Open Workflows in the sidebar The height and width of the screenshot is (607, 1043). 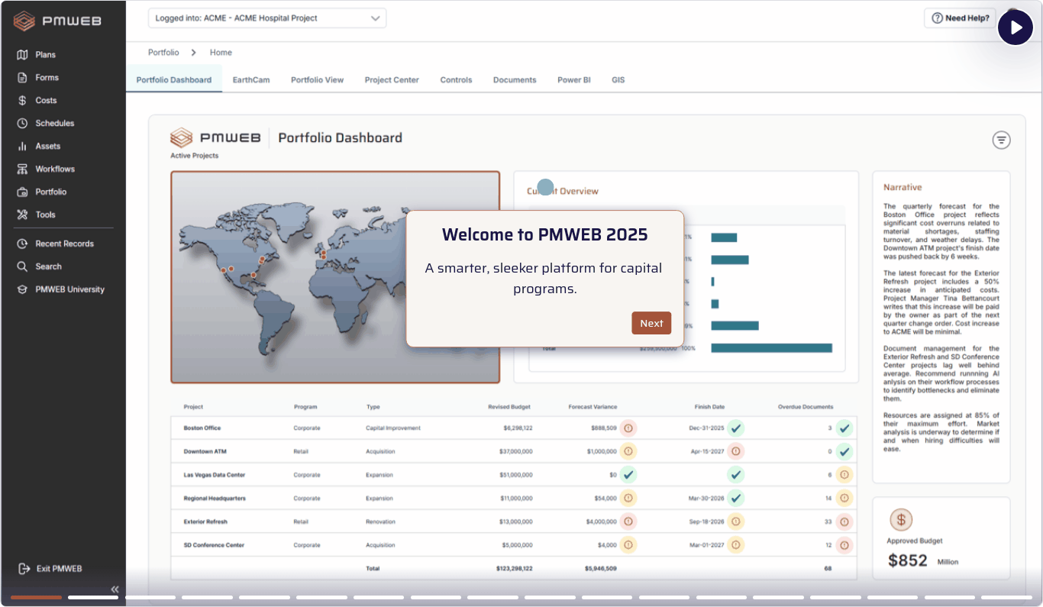click(x=54, y=170)
